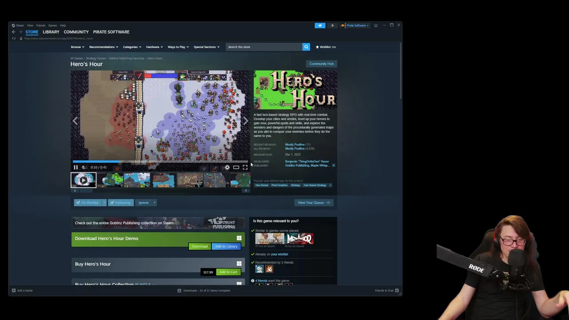Unmute the trailer volume

point(84,168)
